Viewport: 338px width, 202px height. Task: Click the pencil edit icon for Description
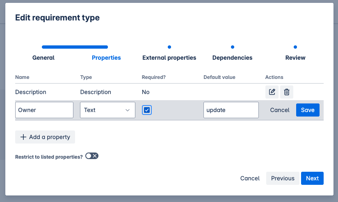(272, 92)
